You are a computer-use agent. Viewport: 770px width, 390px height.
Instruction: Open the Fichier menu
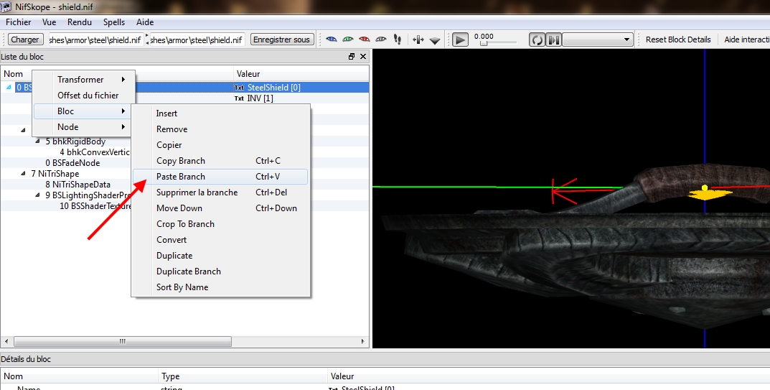[18, 22]
